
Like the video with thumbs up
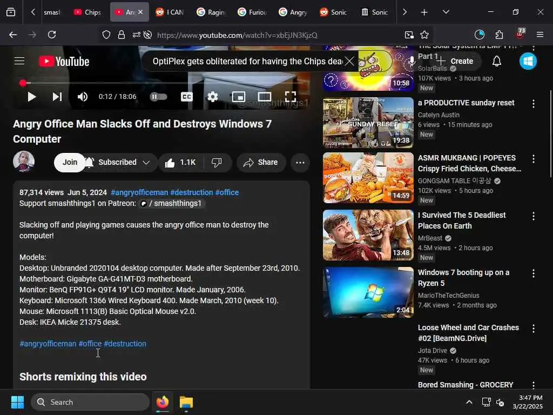tap(180, 162)
